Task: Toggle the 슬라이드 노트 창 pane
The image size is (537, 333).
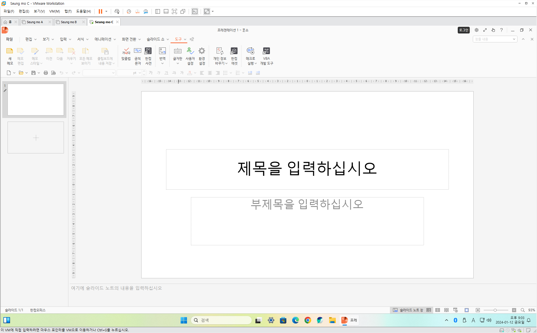Action: (x=408, y=310)
